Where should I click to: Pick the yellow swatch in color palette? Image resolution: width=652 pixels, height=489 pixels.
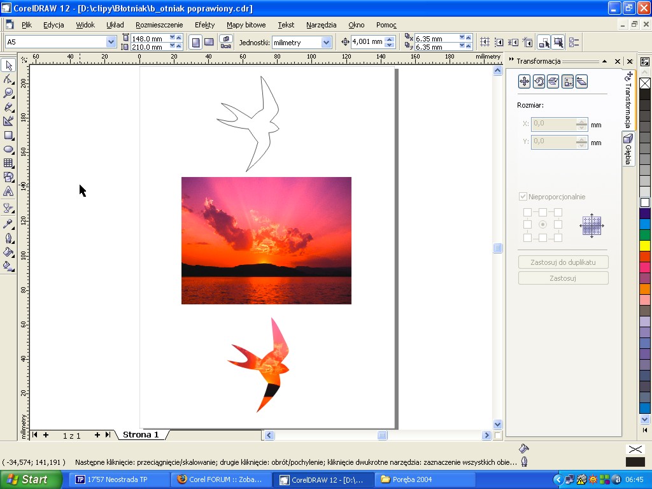(x=645, y=245)
